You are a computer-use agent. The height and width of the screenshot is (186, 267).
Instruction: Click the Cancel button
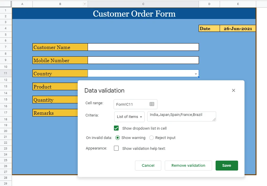148,165
